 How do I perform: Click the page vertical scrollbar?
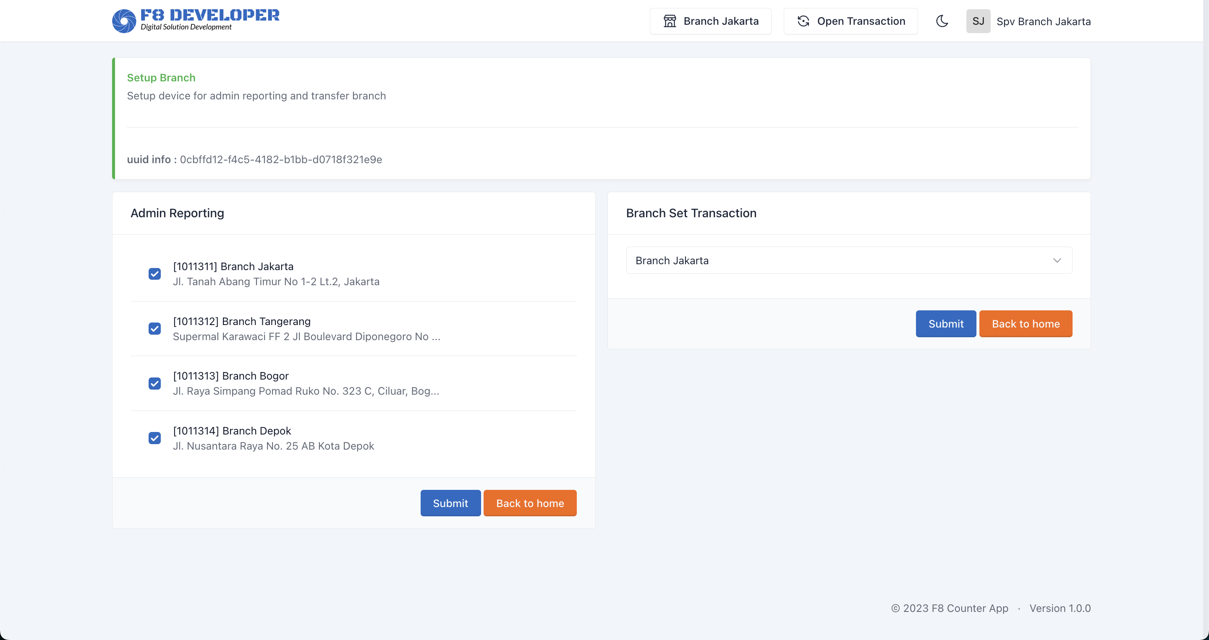tap(1206, 320)
